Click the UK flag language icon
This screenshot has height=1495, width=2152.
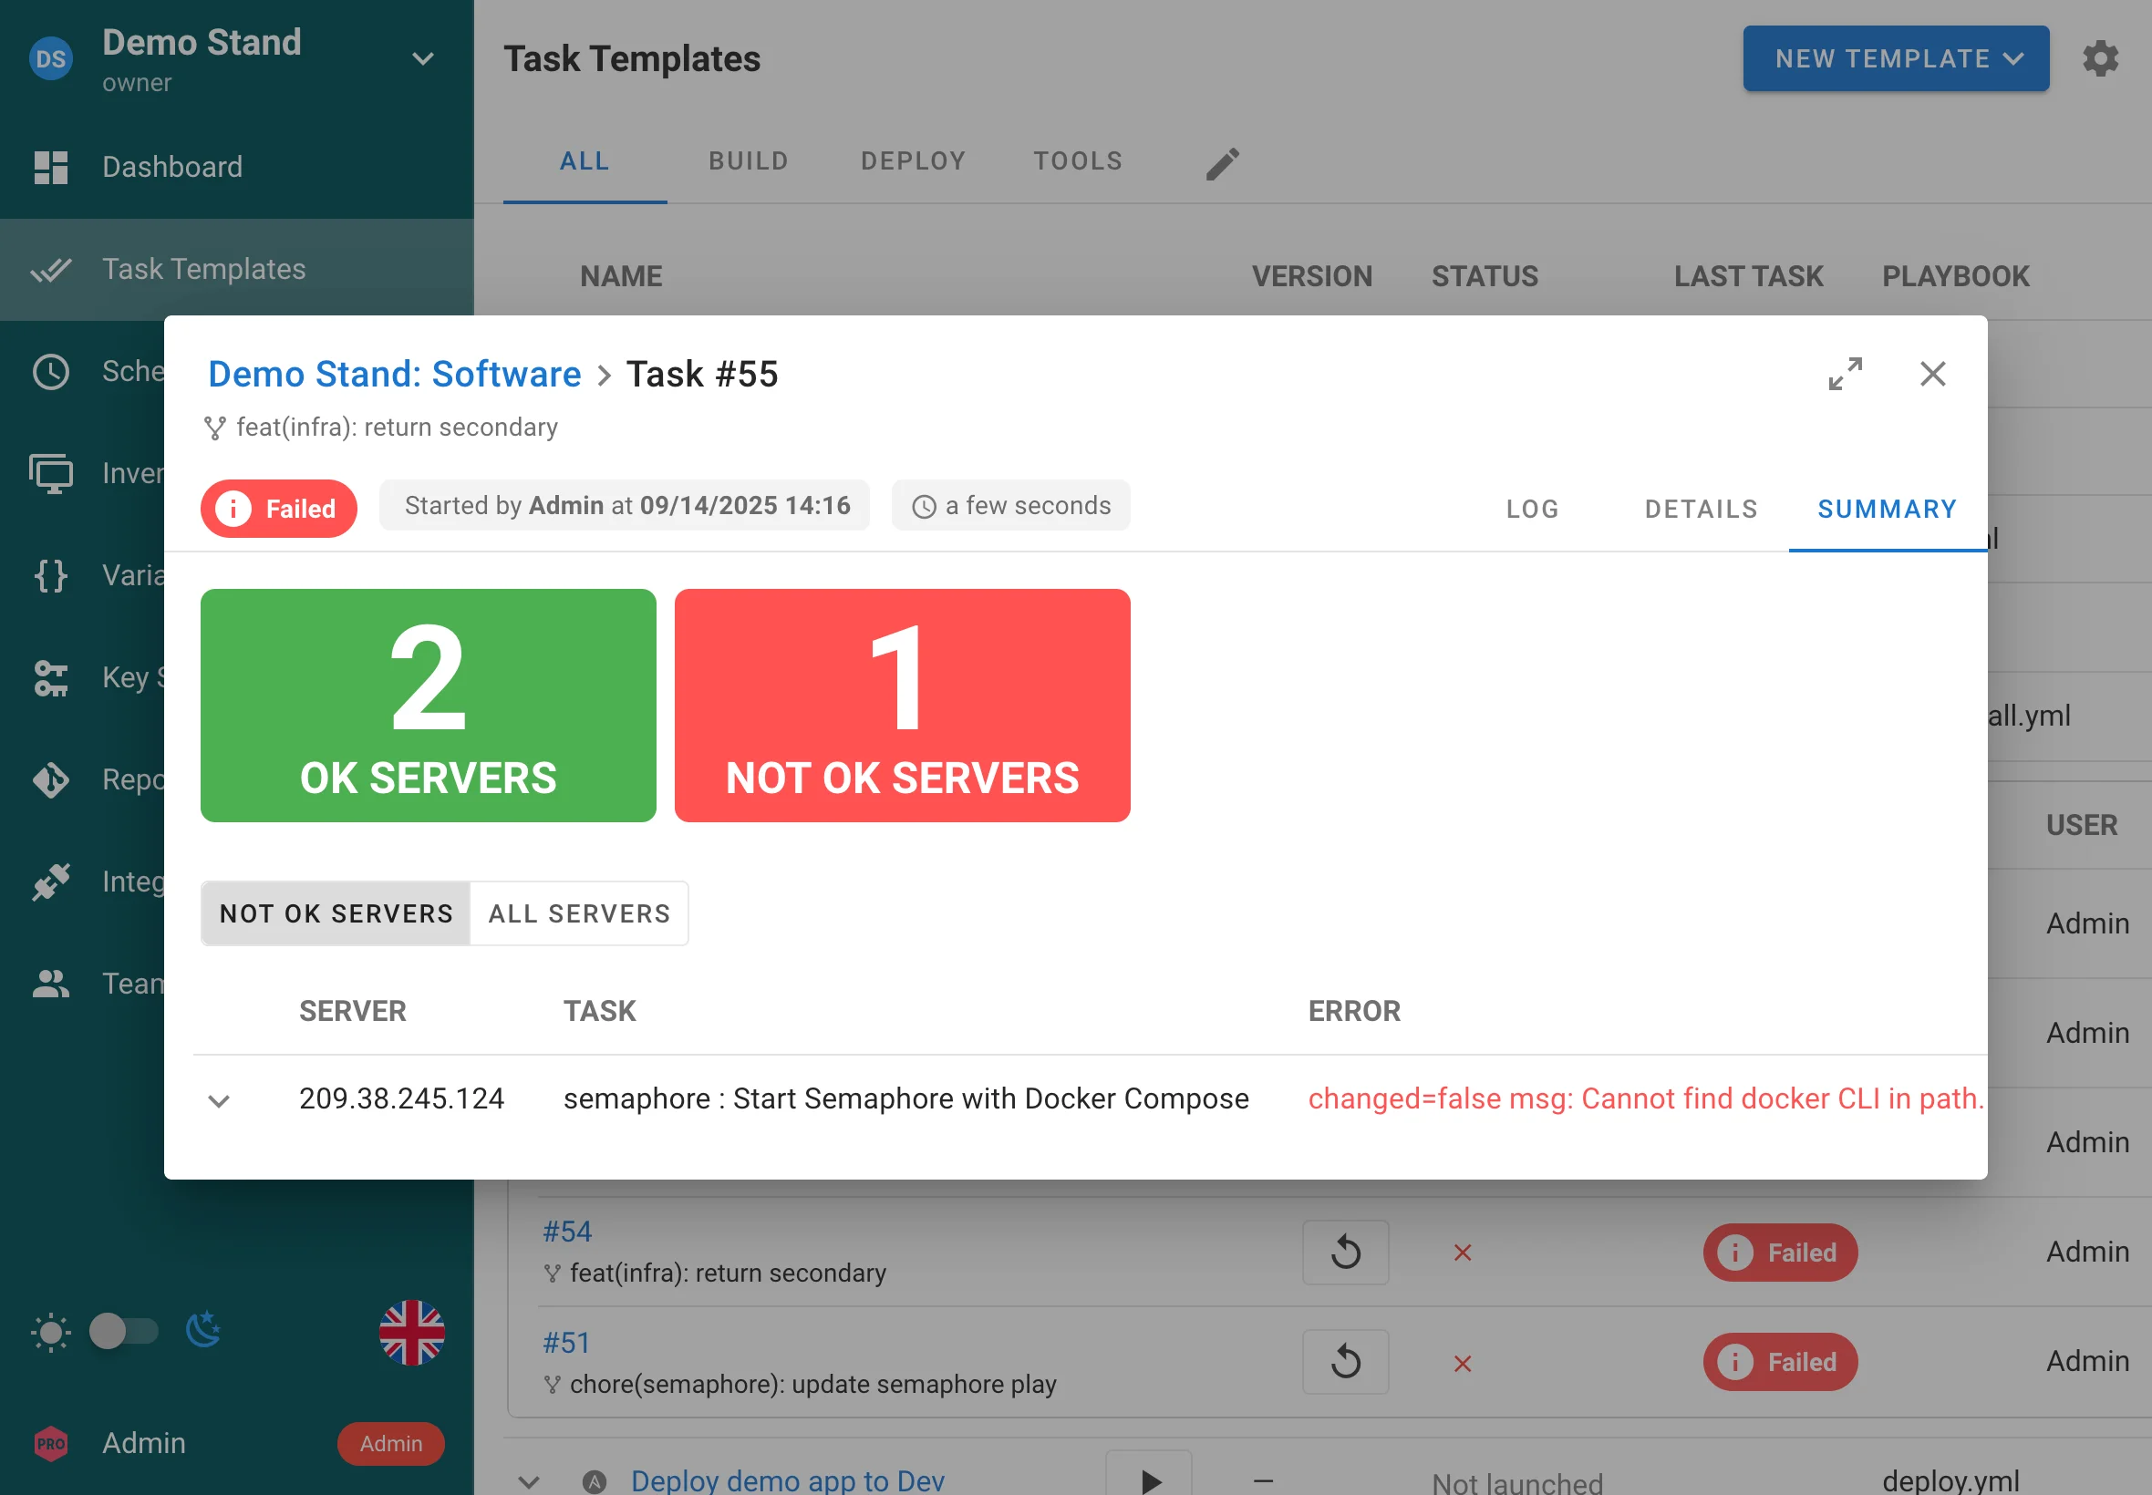tap(411, 1332)
